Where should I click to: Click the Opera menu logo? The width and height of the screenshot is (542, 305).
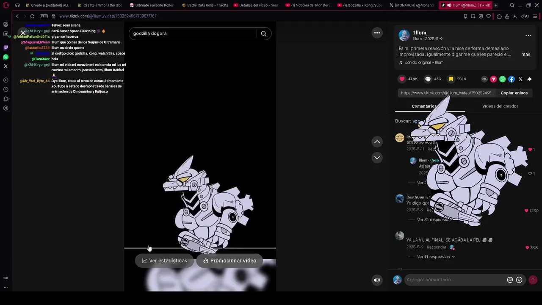point(6,6)
